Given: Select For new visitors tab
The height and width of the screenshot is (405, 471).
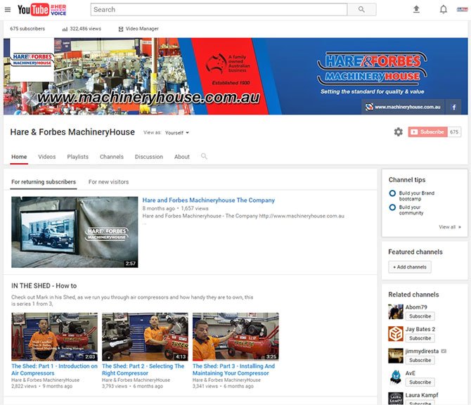Looking at the screenshot, I should tap(108, 182).
